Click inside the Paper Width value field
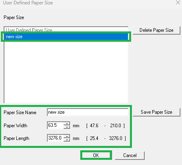 (x=56, y=125)
